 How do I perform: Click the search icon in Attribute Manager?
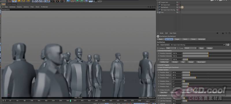[227, 33]
